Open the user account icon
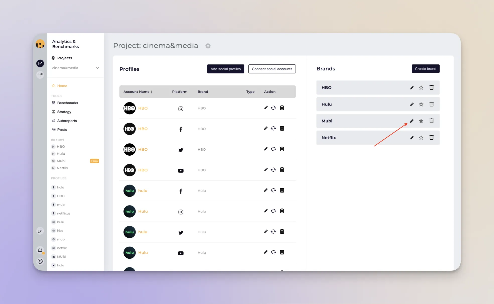This screenshot has width=494, height=304. tap(40, 261)
